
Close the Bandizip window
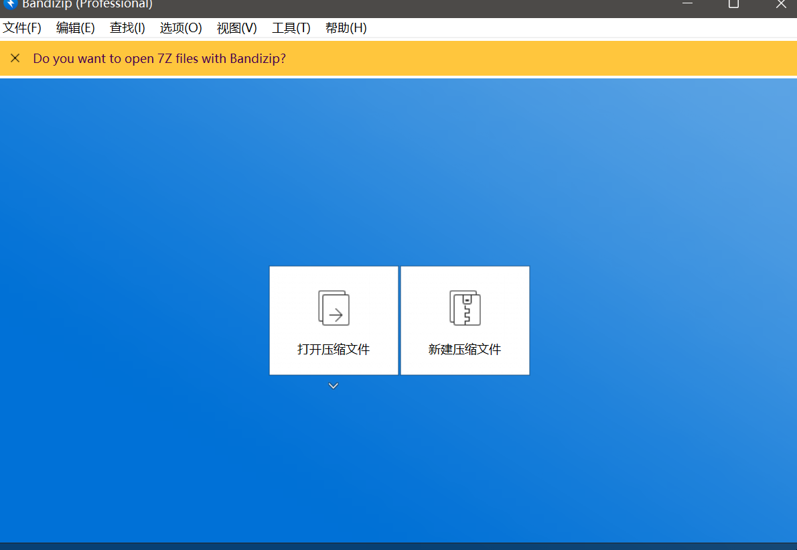click(781, 4)
